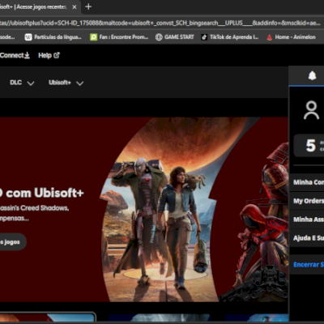Click the TikTok bookmark favicon
The width and height of the screenshot is (324, 324).
point(204,37)
